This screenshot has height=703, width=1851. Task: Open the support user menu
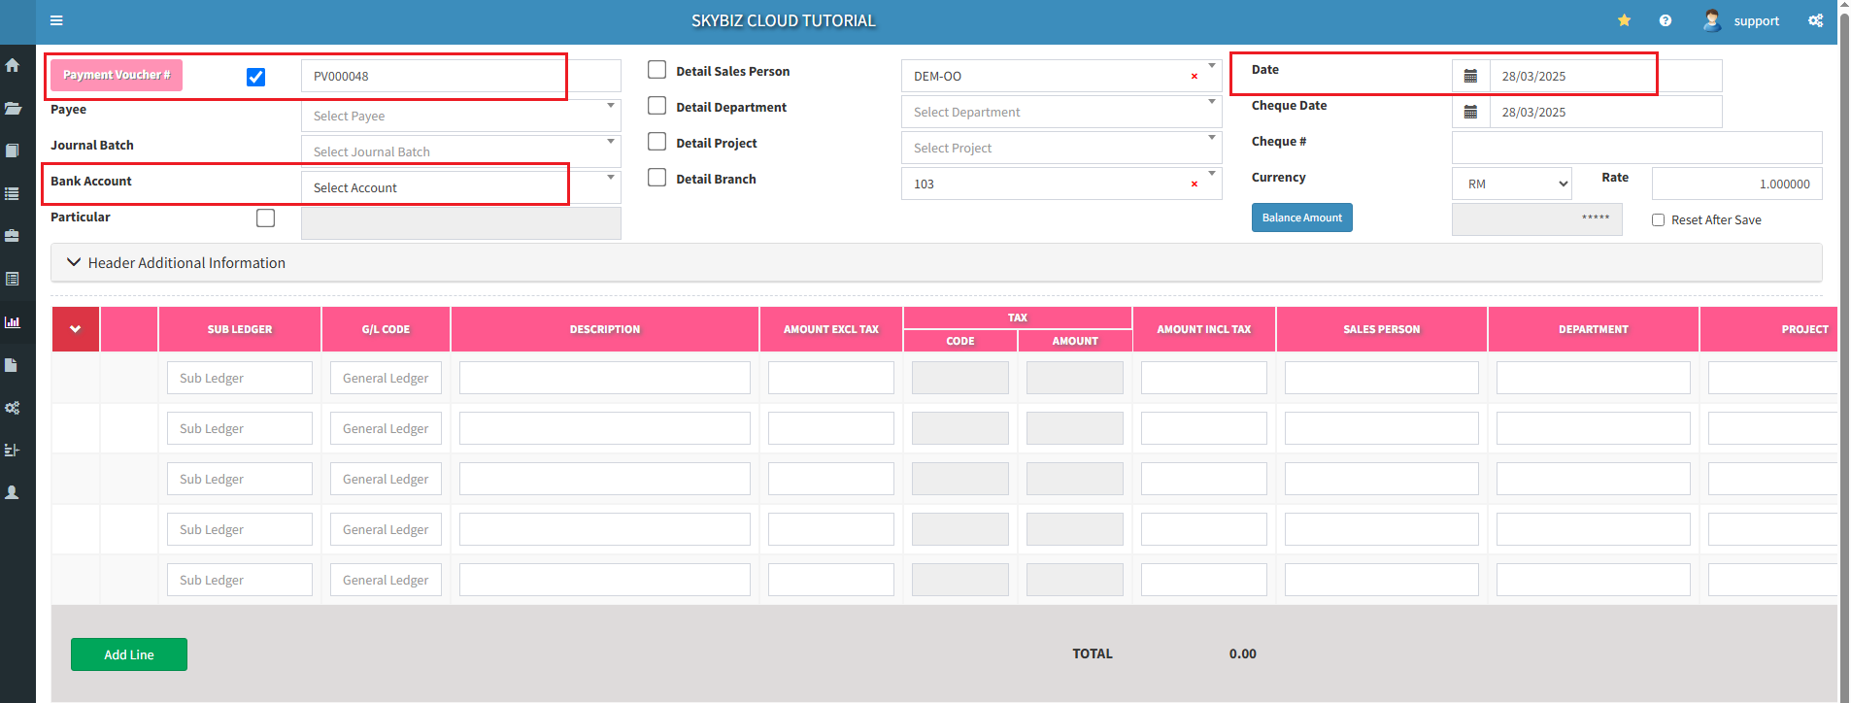pos(1742,20)
